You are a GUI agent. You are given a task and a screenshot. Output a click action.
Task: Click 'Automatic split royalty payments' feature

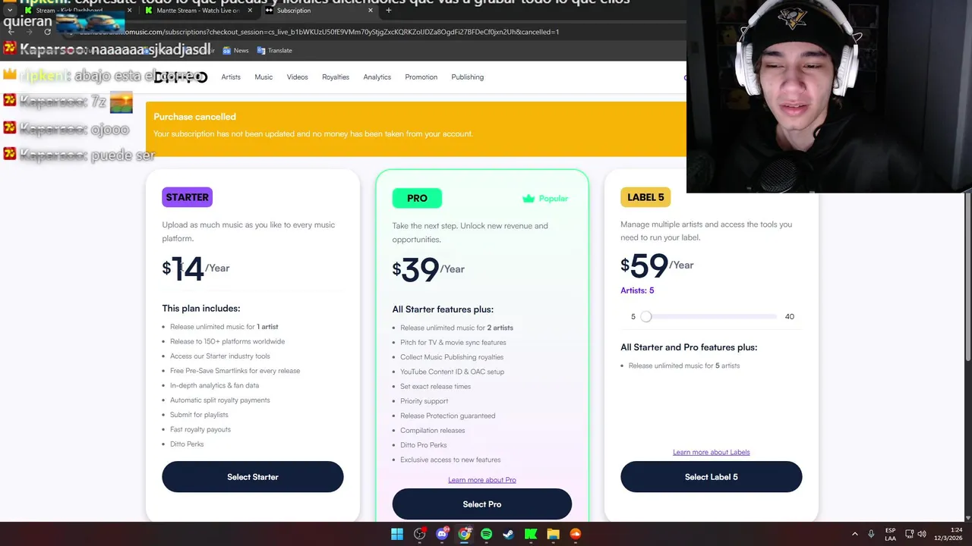click(x=219, y=400)
